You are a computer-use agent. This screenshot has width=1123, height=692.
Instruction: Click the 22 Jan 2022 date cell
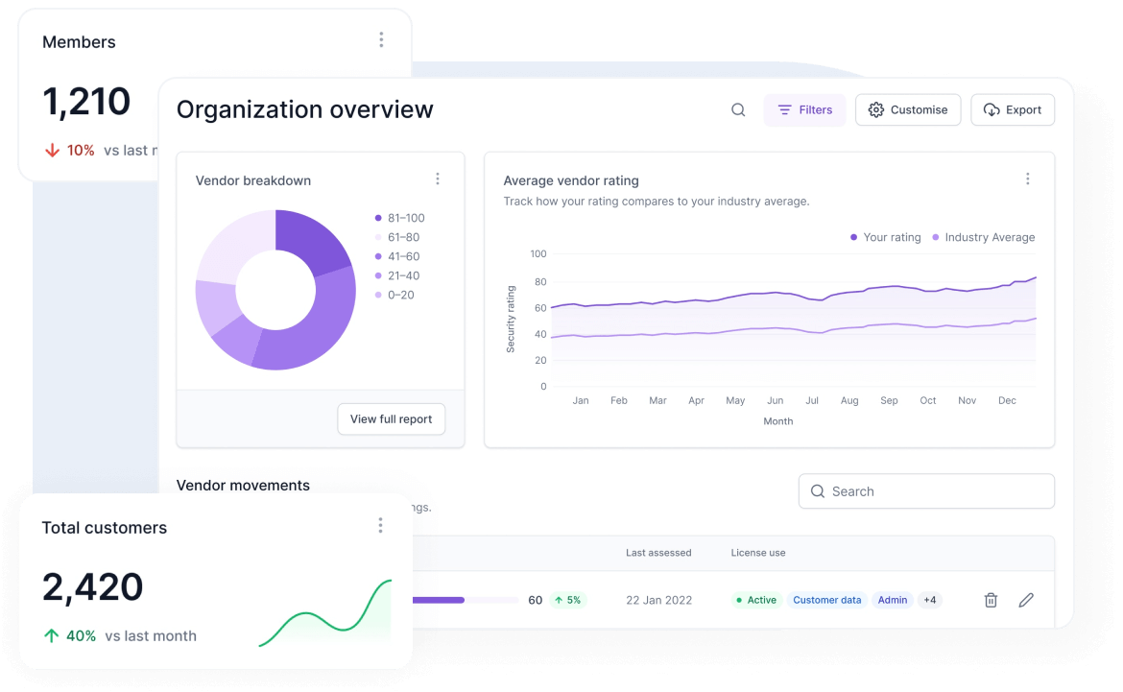tap(658, 600)
